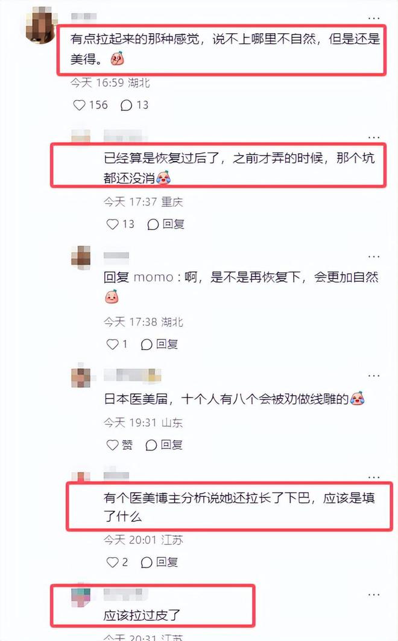Open three-dot menu on 应该拉过皮了 comment

pyautogui.click(x=374, y=595)
